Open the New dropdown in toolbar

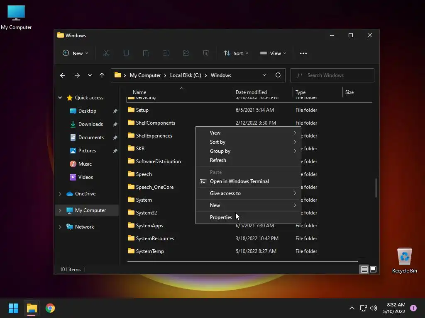click(x=76, y=53)
